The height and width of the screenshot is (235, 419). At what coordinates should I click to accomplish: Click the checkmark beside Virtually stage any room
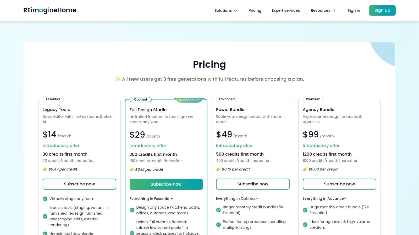pos(45,199)
